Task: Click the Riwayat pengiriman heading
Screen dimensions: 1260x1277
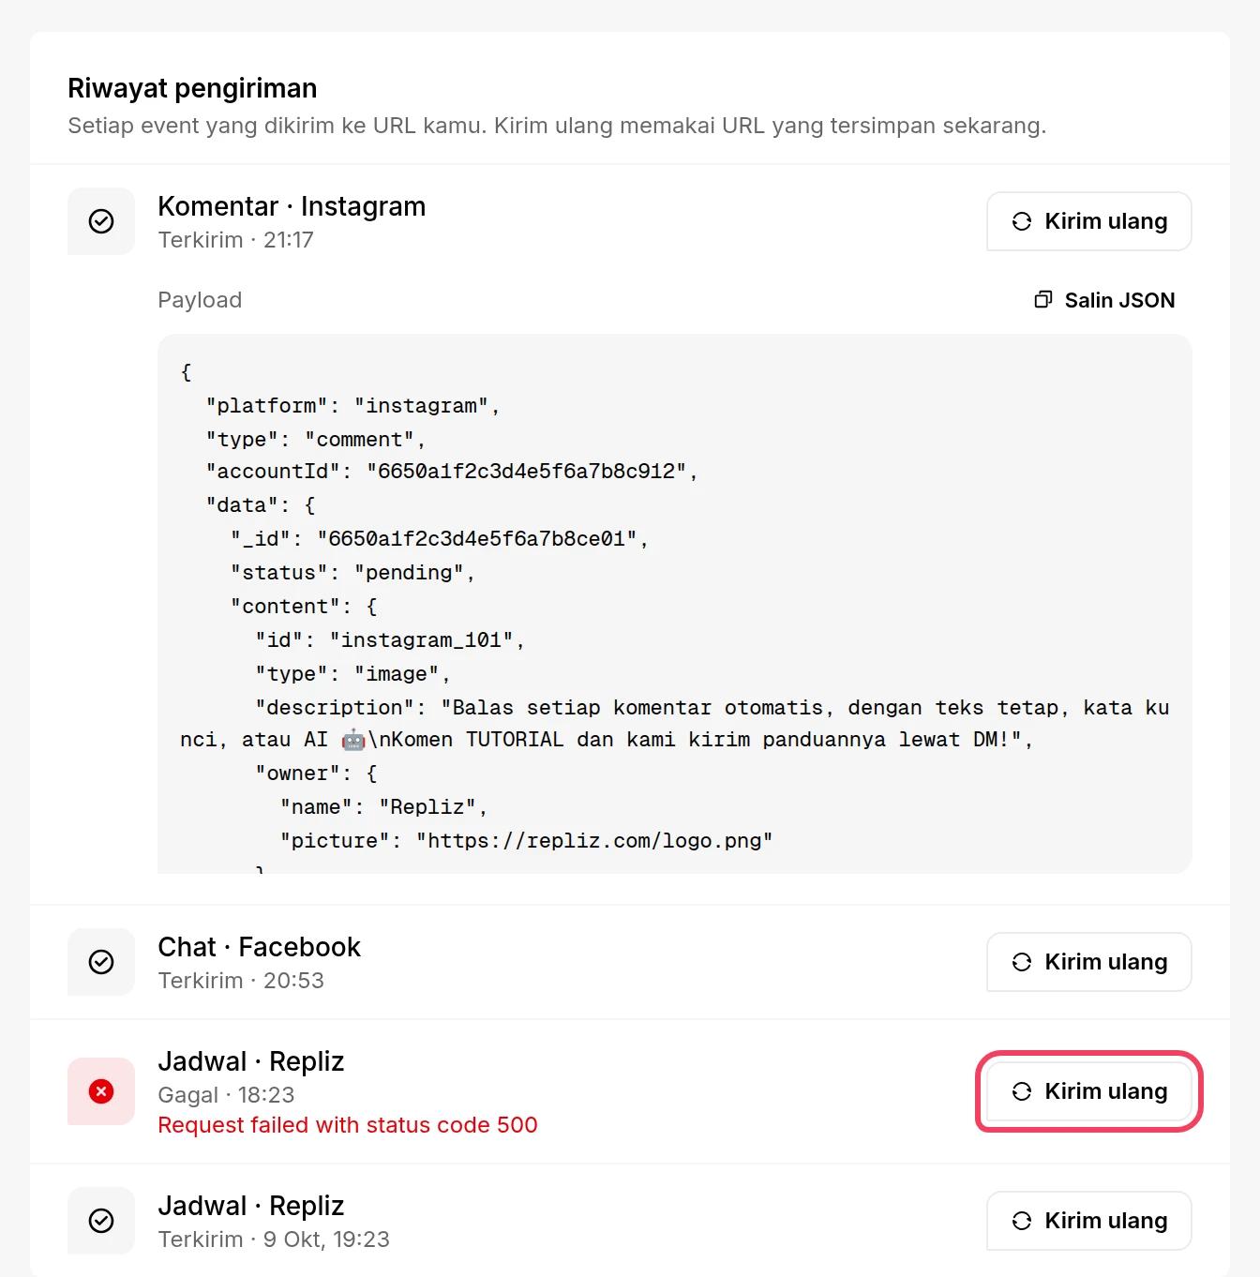Action: (192, 88)
